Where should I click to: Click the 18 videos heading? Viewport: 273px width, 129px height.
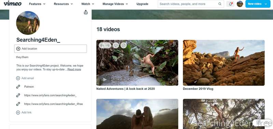pos(108,29)
